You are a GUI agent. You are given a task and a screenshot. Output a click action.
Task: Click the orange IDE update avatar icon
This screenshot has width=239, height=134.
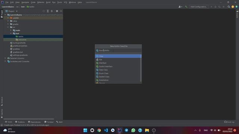(x=233, y=7)
